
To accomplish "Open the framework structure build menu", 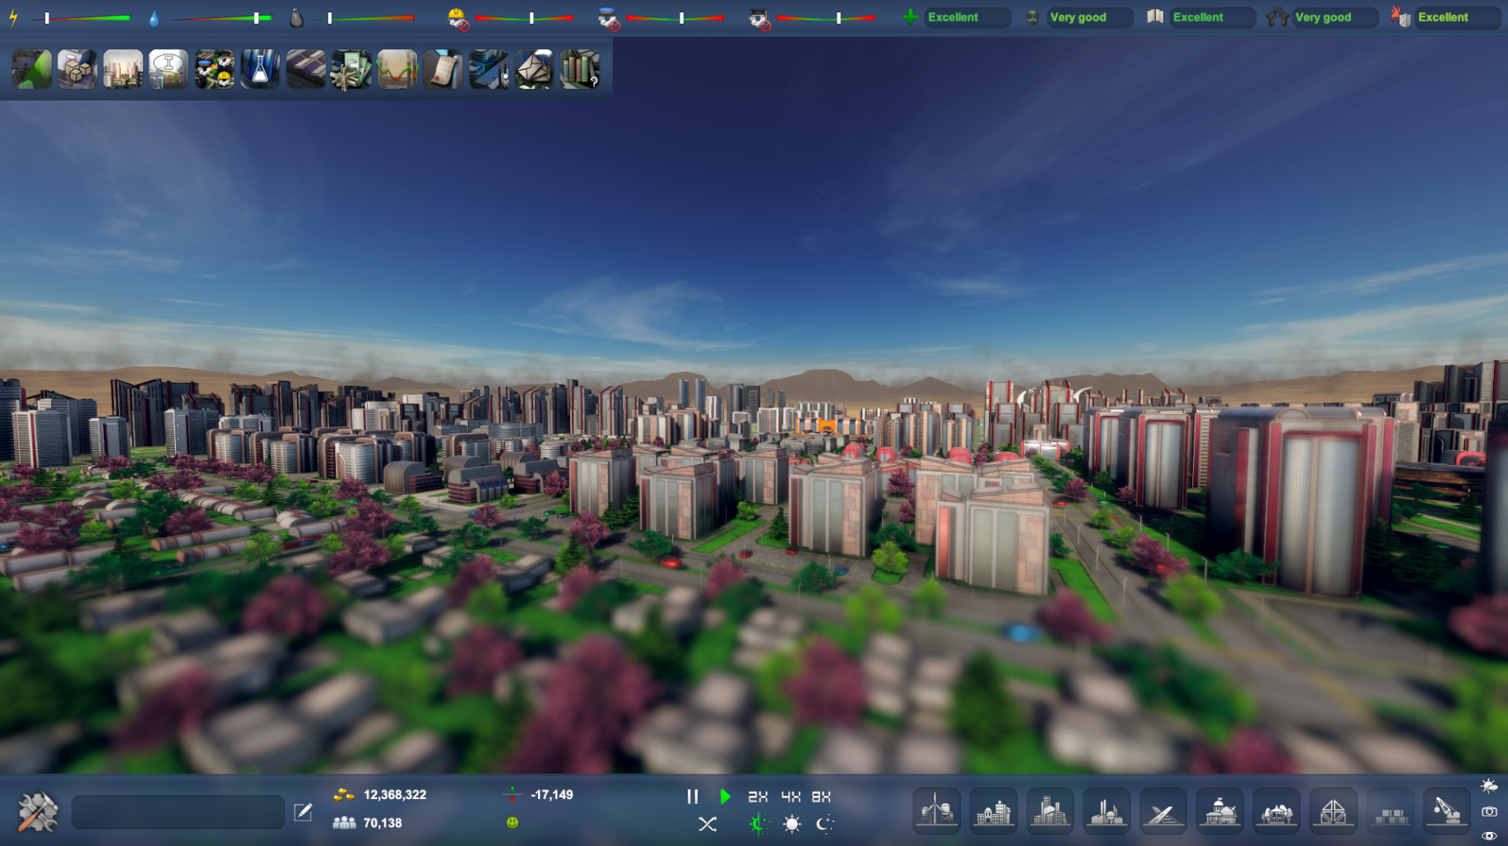I will (1333, 811).
